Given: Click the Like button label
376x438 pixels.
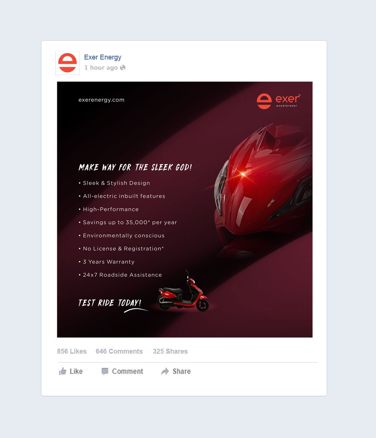Looking at the screenshot, I should pyautogui.click(x=76, y=371).
